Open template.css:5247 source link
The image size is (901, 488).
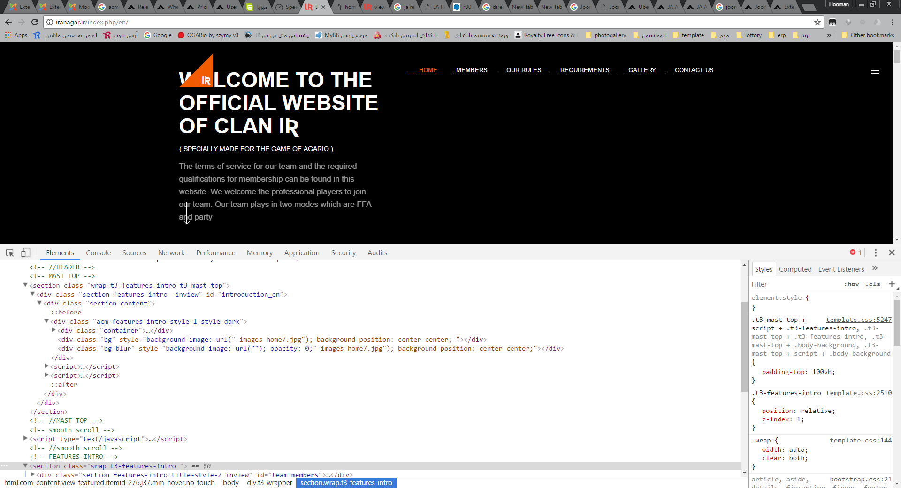click(858, 320)
